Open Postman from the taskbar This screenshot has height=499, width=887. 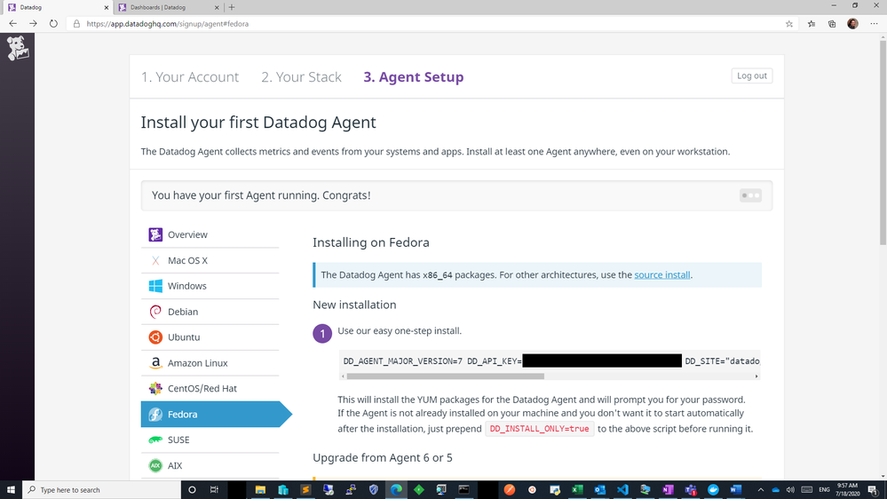[x=509, y=490]
